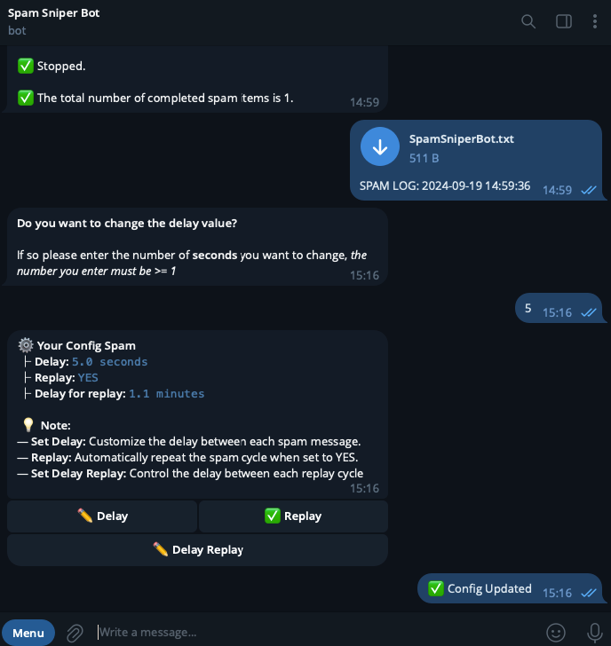This screenshot has width=611, height=646.
Task: Open the three-dot more options menu
Action: pyautogui.click(x=595, y=21)
